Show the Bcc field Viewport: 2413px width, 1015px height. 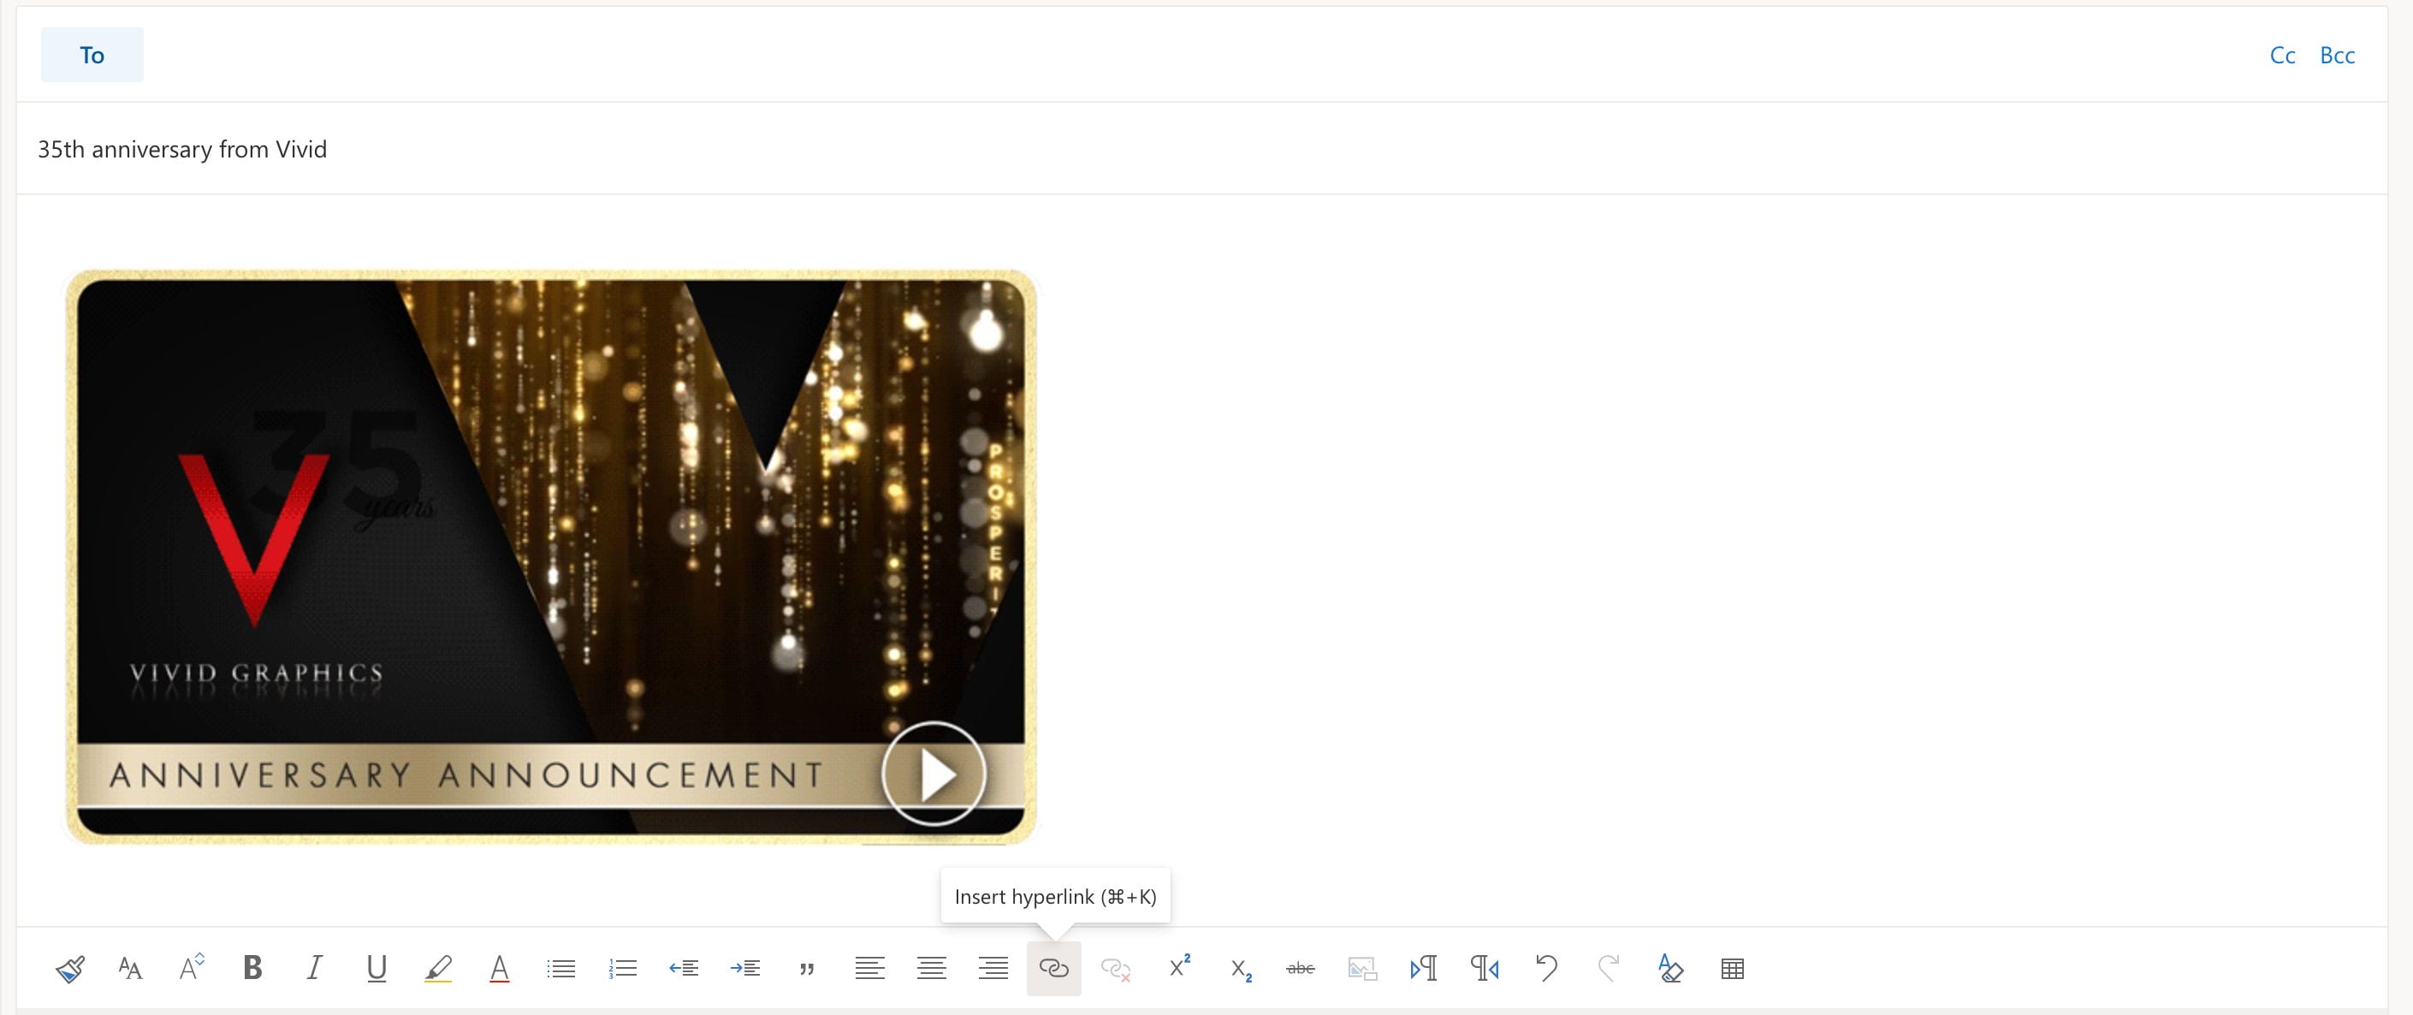point(2336,56)
